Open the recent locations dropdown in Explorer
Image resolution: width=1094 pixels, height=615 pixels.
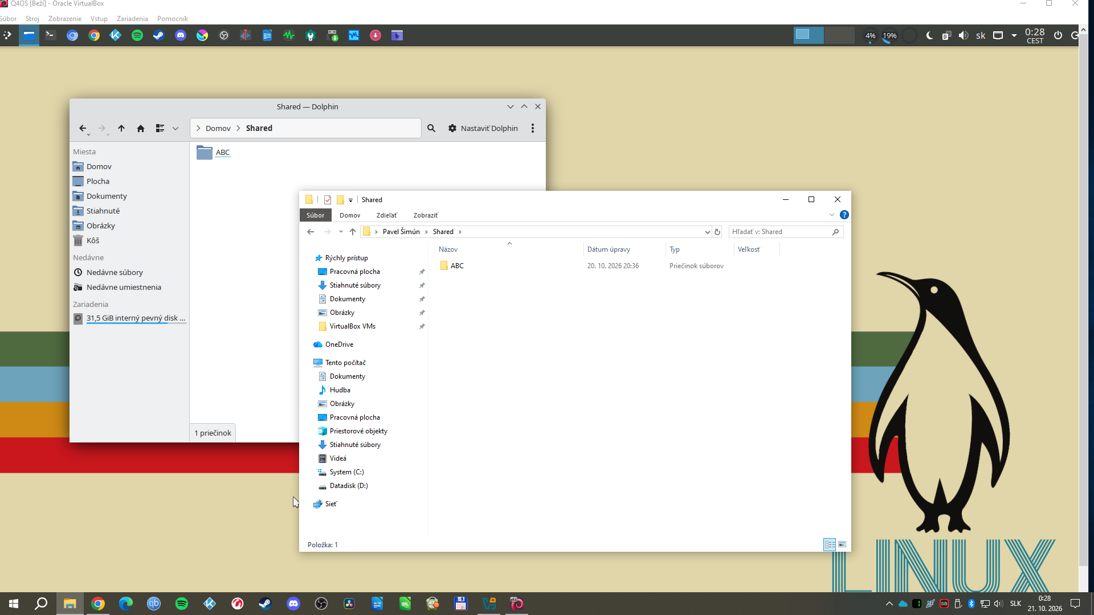coord(341,232)
